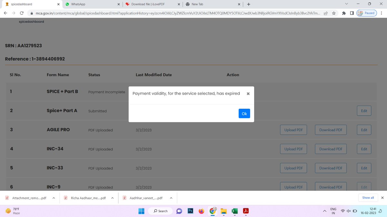Open Excel from the taskbar
Viewport: 387px width, 217px height.
(x=235, y=211)
